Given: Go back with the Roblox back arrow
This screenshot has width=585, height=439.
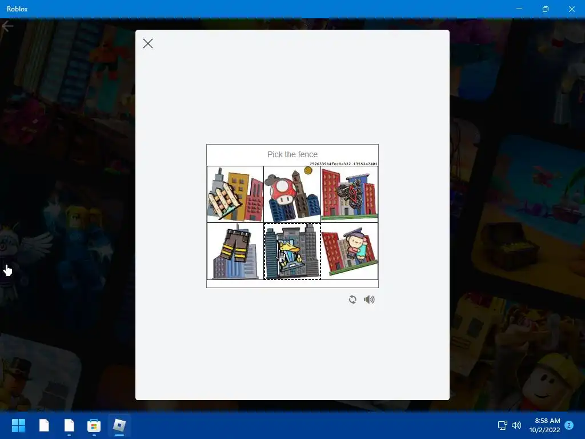Looking at the screenshot, I should 7,26.
